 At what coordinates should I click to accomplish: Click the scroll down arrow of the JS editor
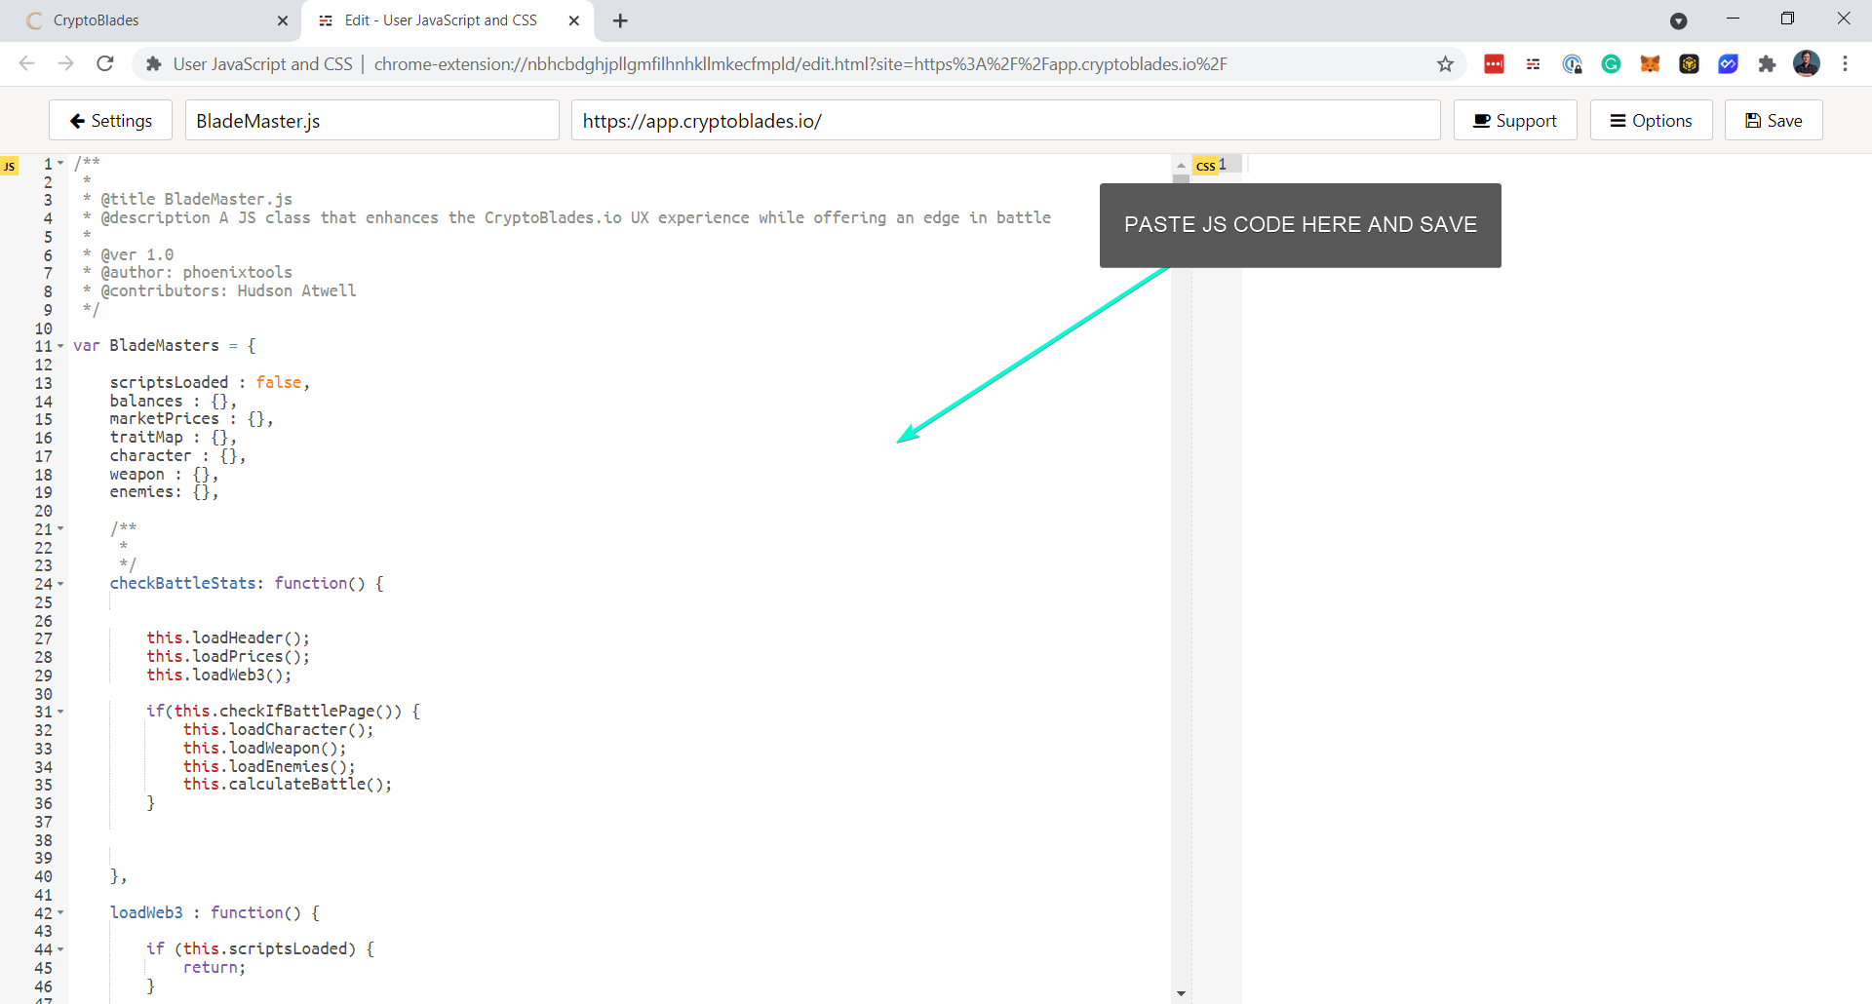click(1181, 993)
